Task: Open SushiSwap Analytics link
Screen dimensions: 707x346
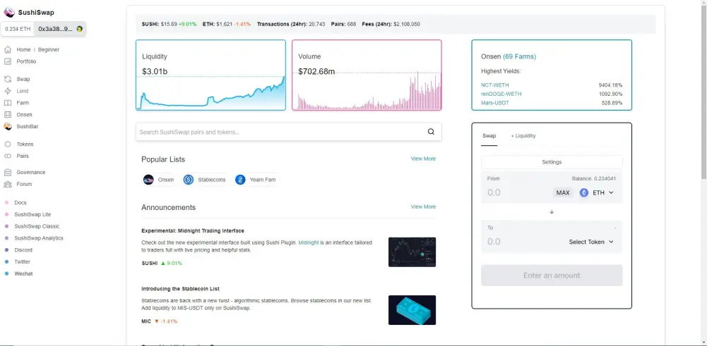Action: point(39,238)
